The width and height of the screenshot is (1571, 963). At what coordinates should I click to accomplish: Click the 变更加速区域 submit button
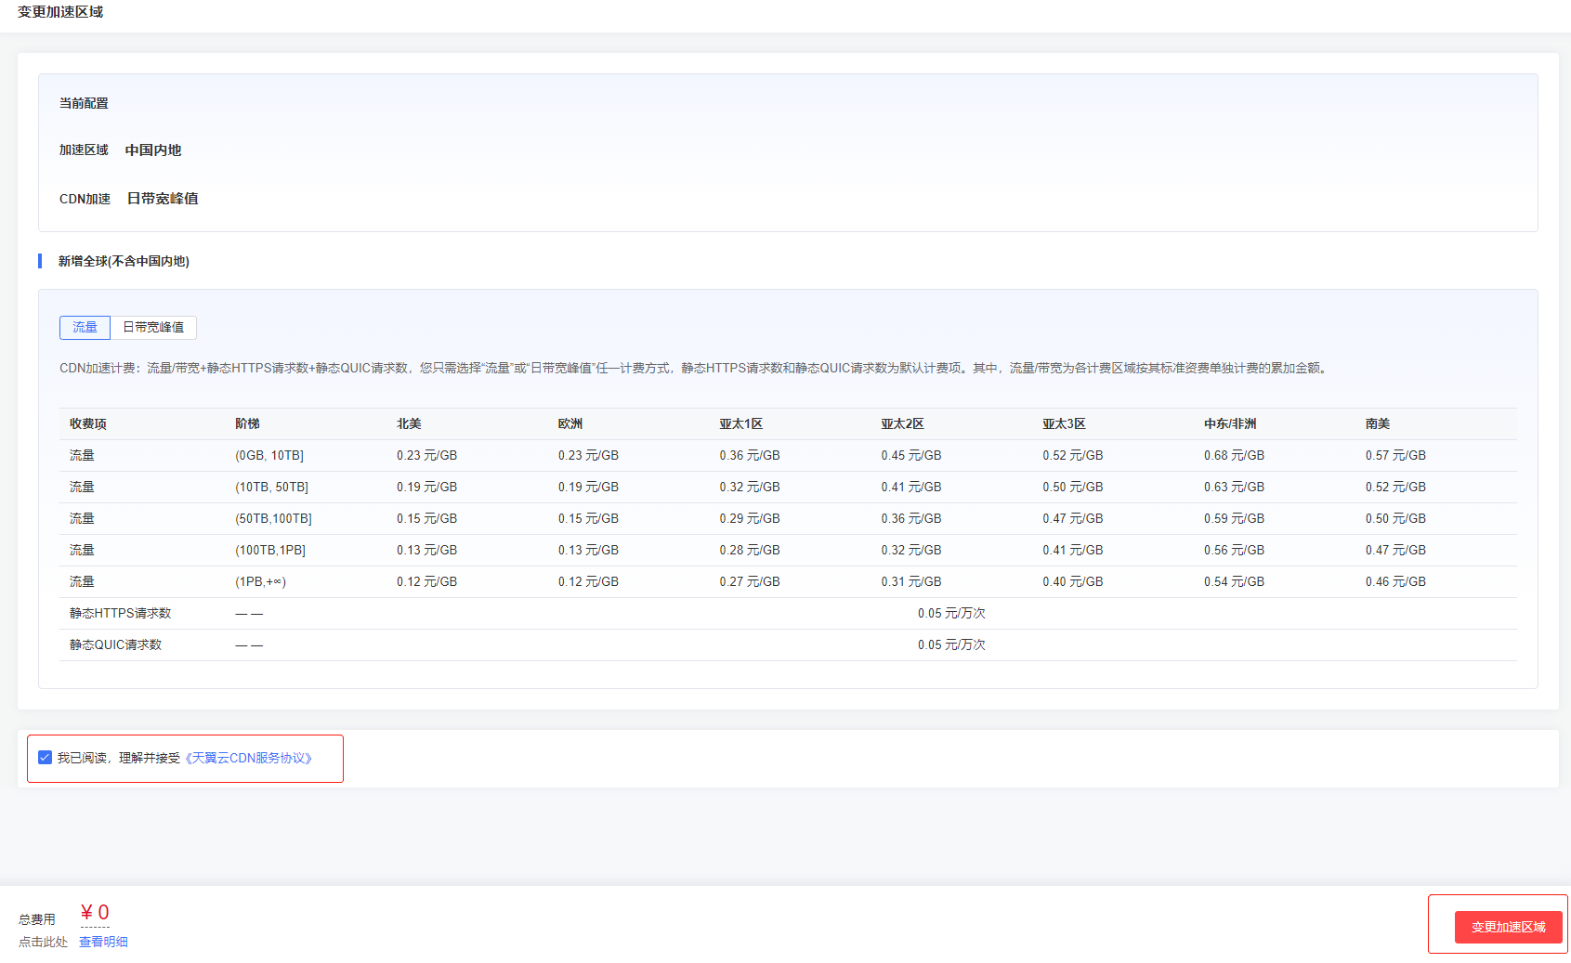point(1508,927)
